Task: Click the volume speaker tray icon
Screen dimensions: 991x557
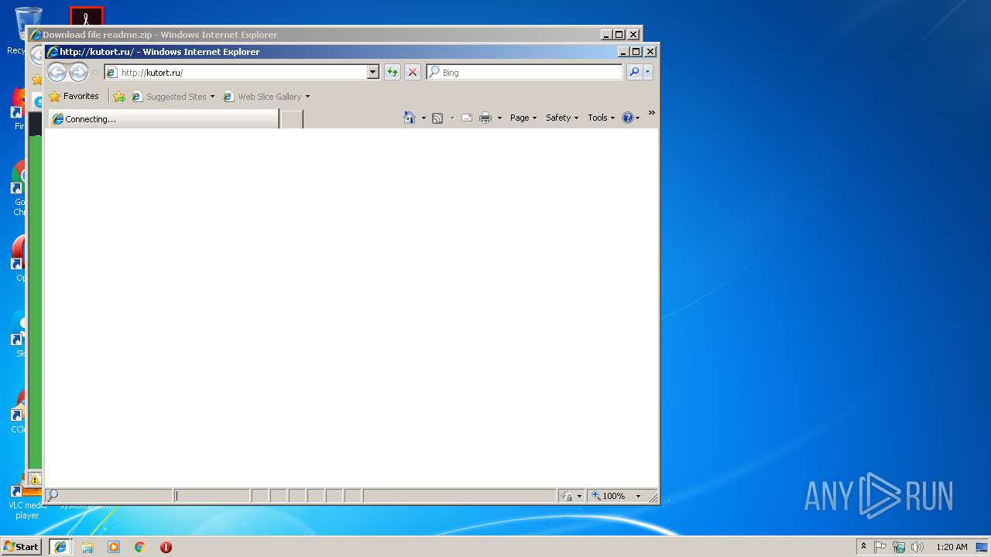Action: 917,547
